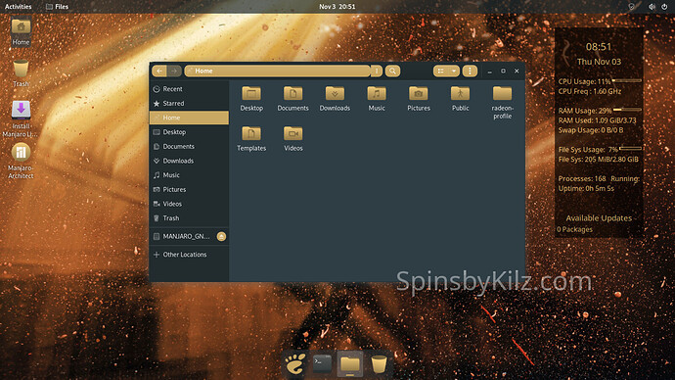Select the Music folder icon
675x380 pixels.
[377, 99]
